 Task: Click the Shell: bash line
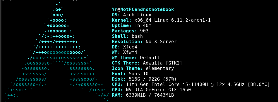tap(127, 36)
